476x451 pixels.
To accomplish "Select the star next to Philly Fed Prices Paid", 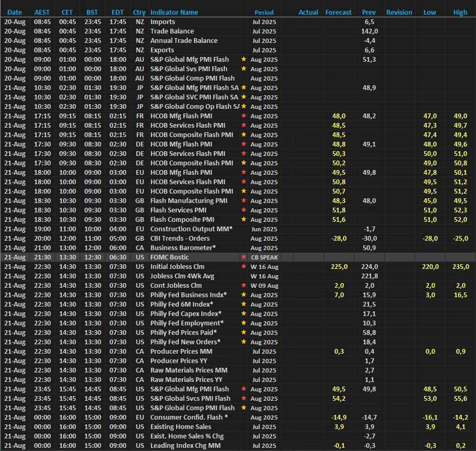I will coord(244,333).
